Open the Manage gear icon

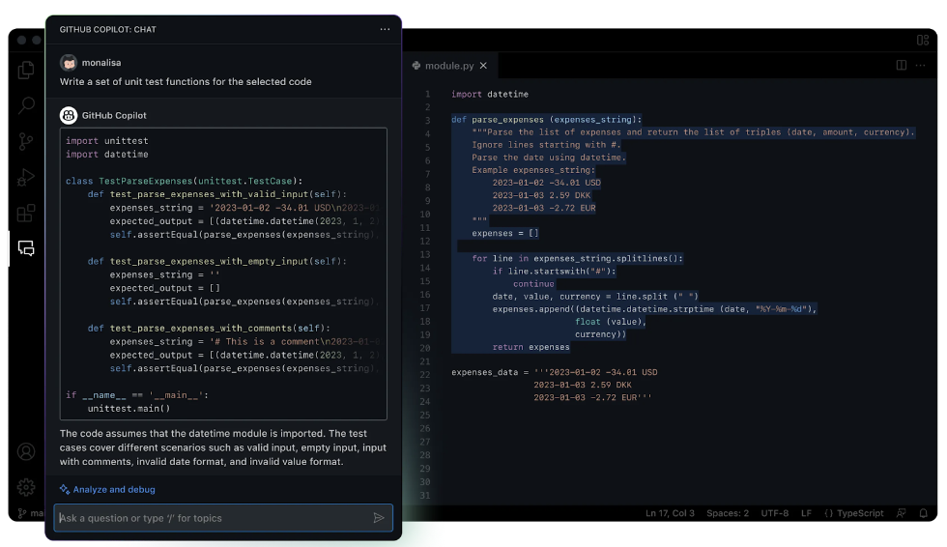[26, 487]
